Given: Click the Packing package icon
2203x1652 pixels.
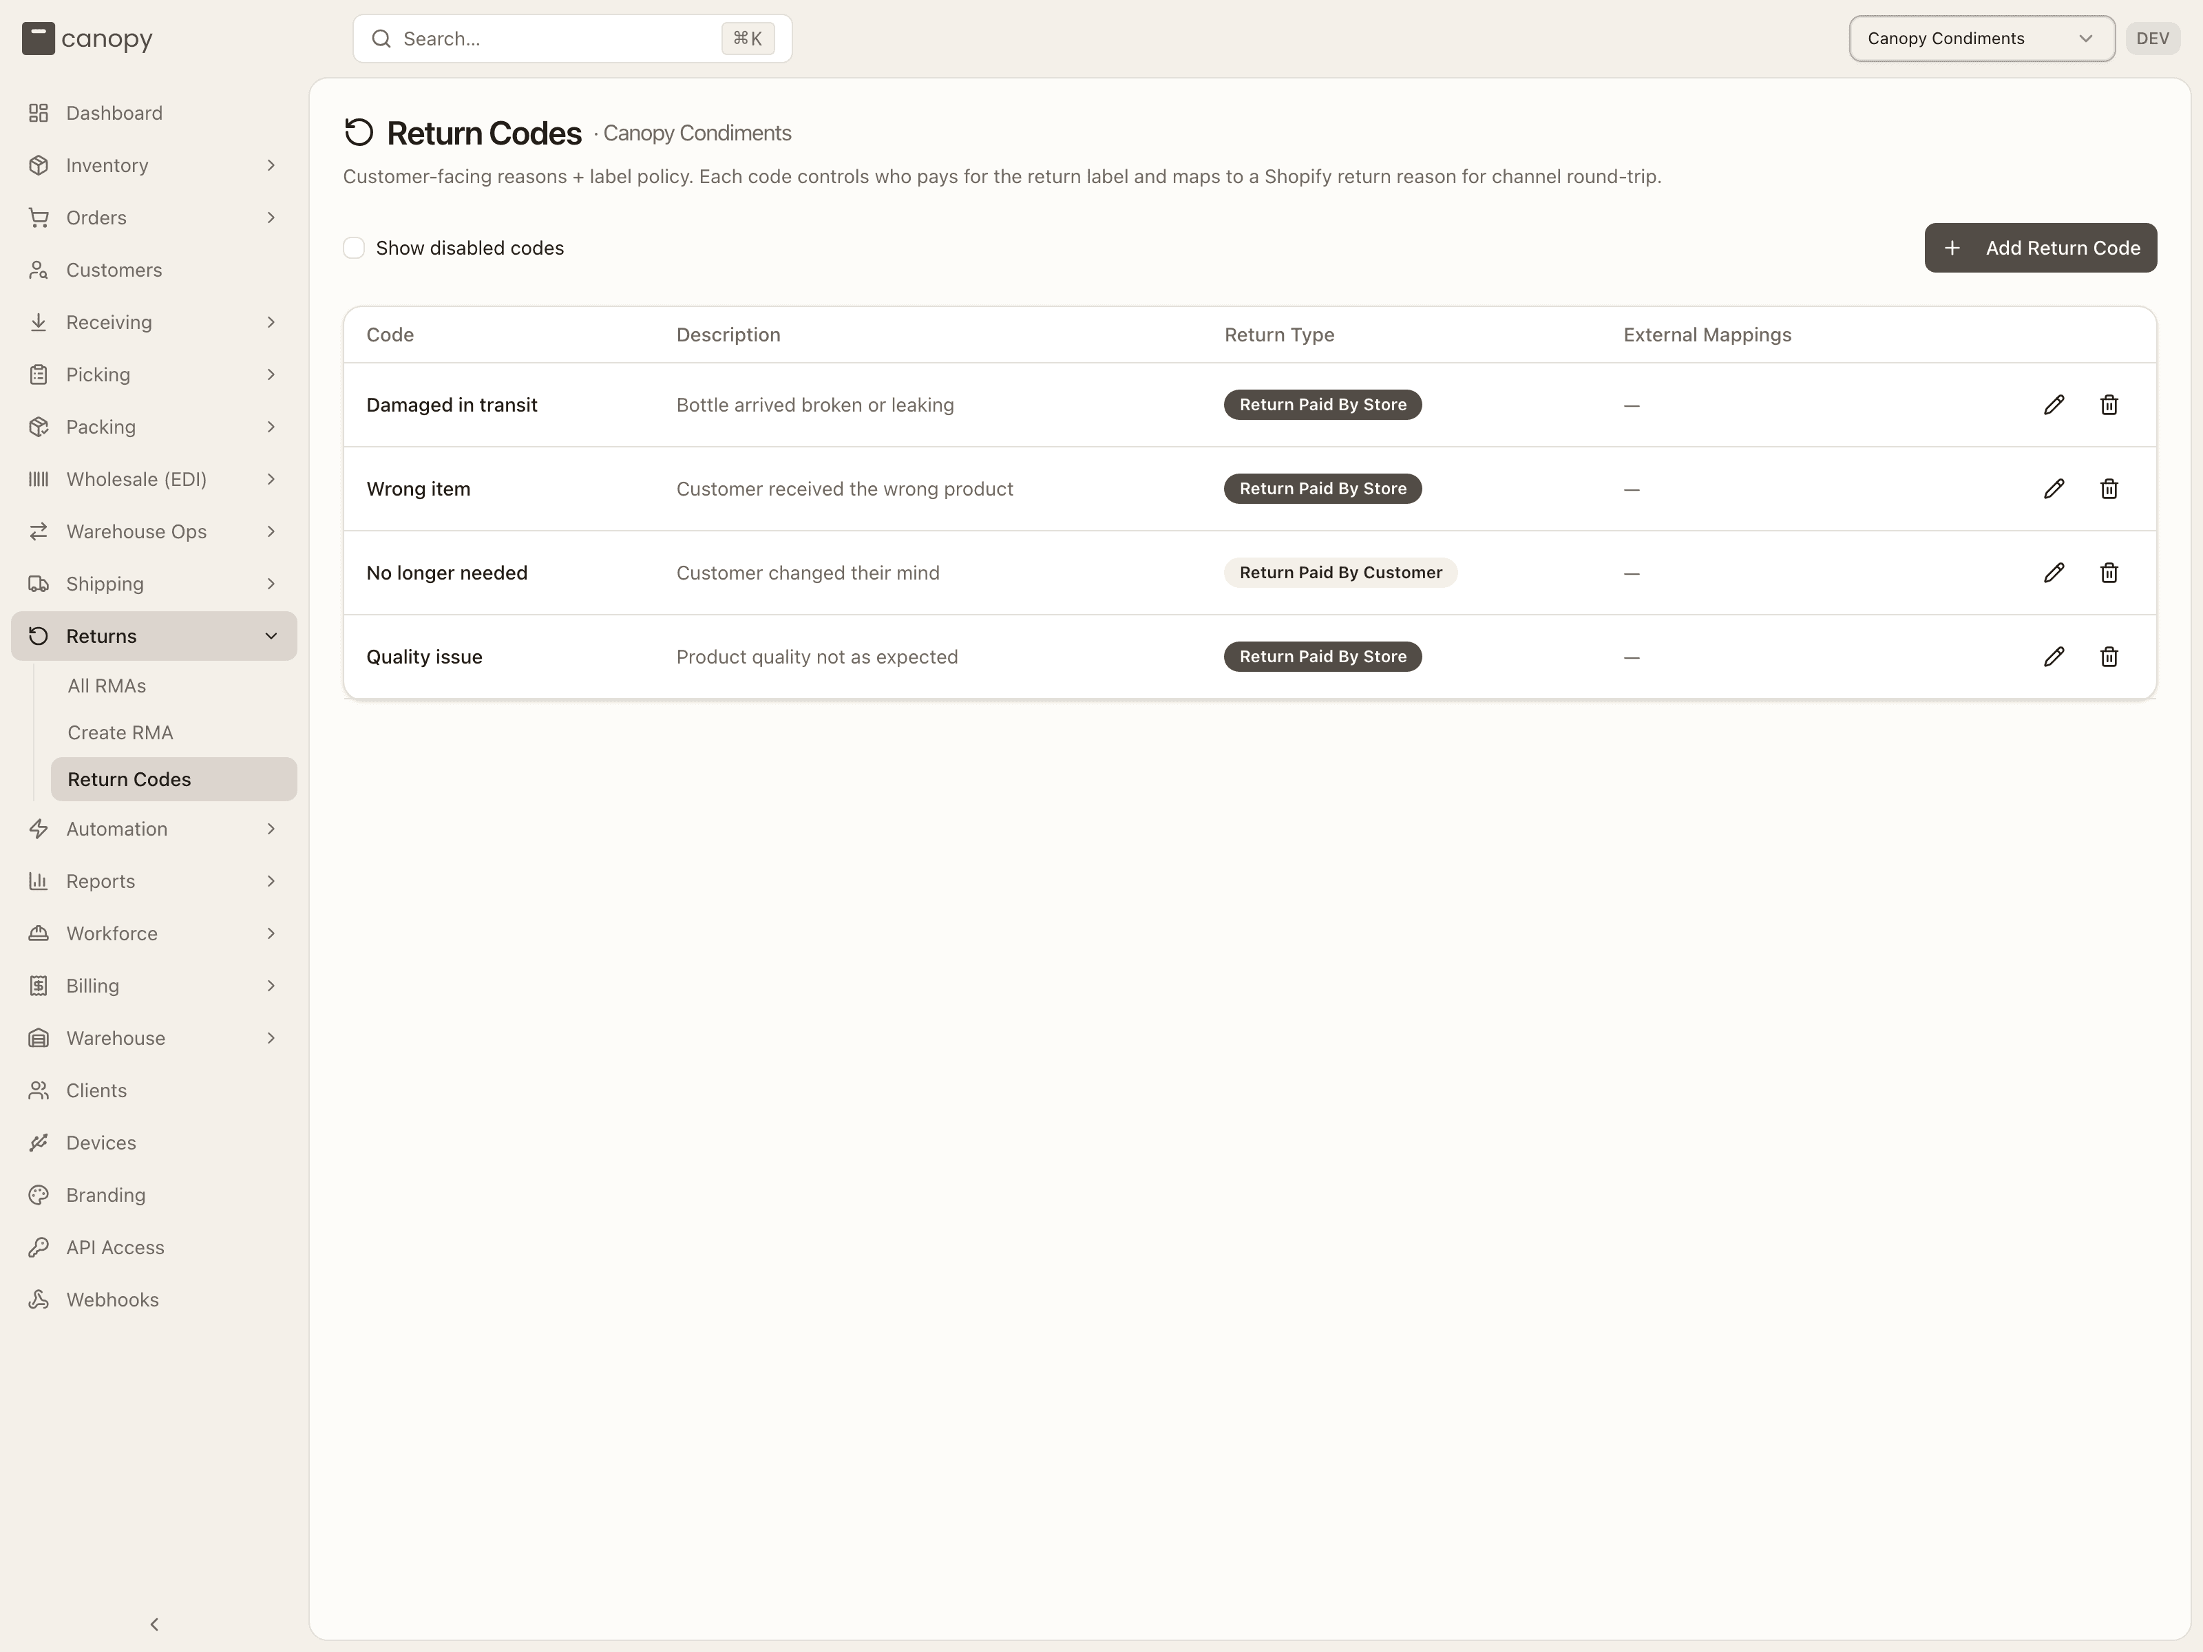Looking at the screenshot, I should pos(39,427).
